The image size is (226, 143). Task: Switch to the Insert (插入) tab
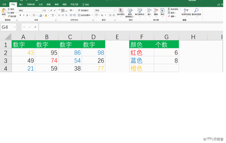[21, 5]
